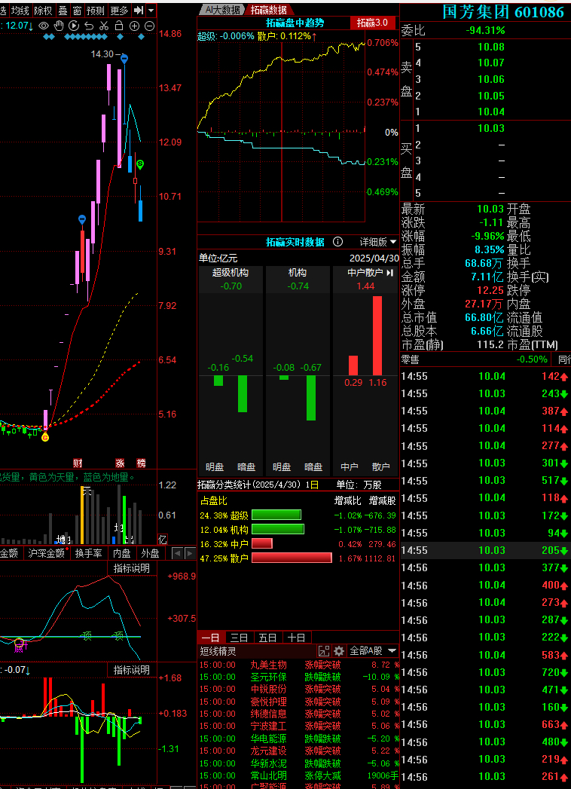Switch to the AI大数据 tab
Image resolution: width=571 pixels, height=789 pixels.
pyautogui.click(x=222, y=10)
